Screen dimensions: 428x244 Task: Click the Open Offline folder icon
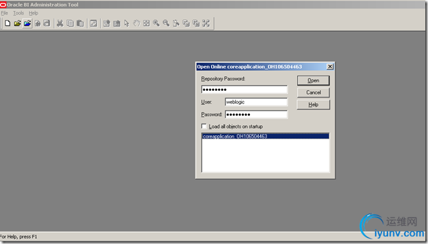point(17,23)
